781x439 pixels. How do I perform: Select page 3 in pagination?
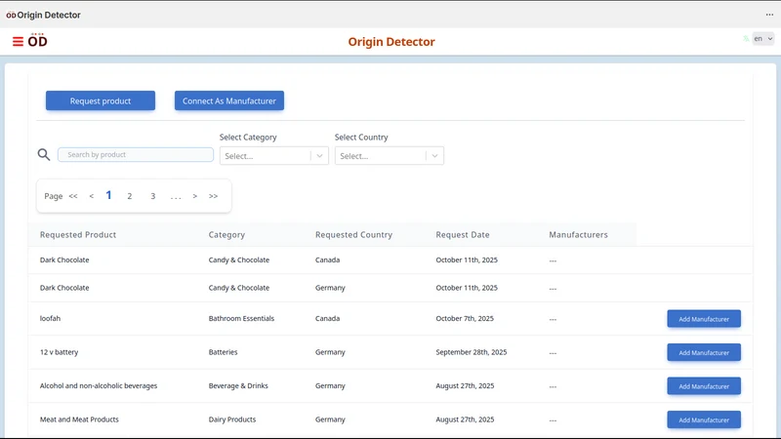[153, 196]
